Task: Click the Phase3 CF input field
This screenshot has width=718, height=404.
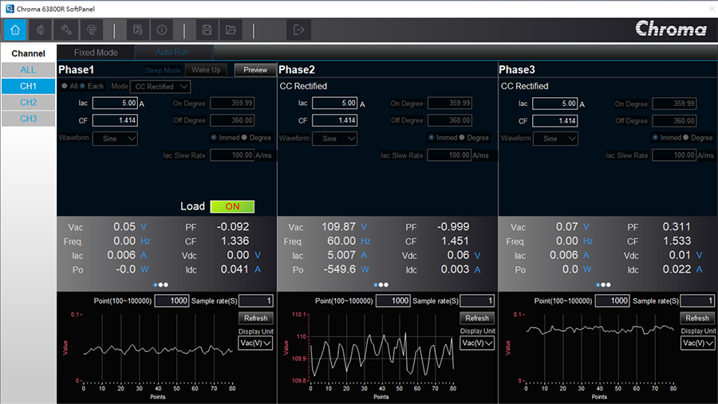Action: [555, 121]
